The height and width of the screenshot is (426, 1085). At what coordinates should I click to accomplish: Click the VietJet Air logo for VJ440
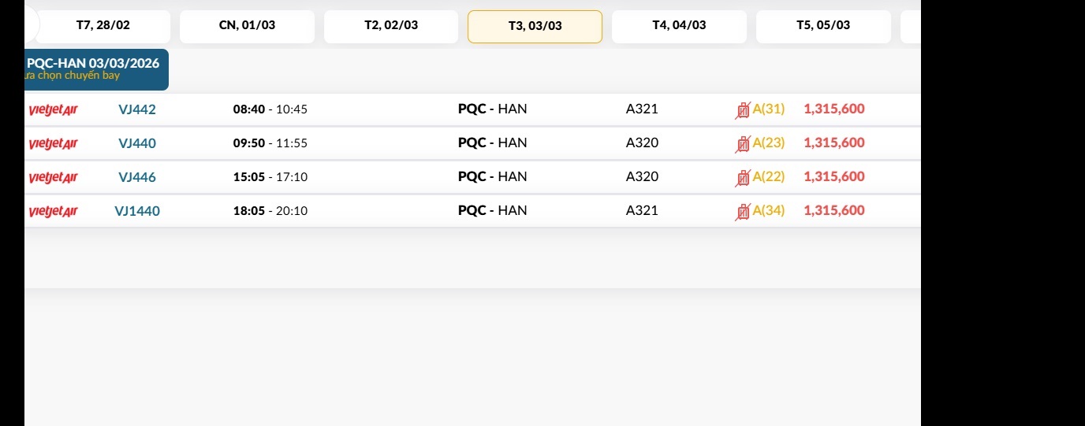[x=53, y=144]
